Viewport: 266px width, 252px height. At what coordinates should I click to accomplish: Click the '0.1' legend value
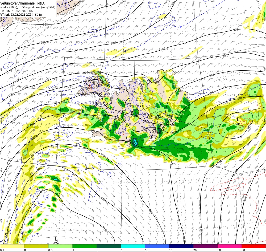2,250
